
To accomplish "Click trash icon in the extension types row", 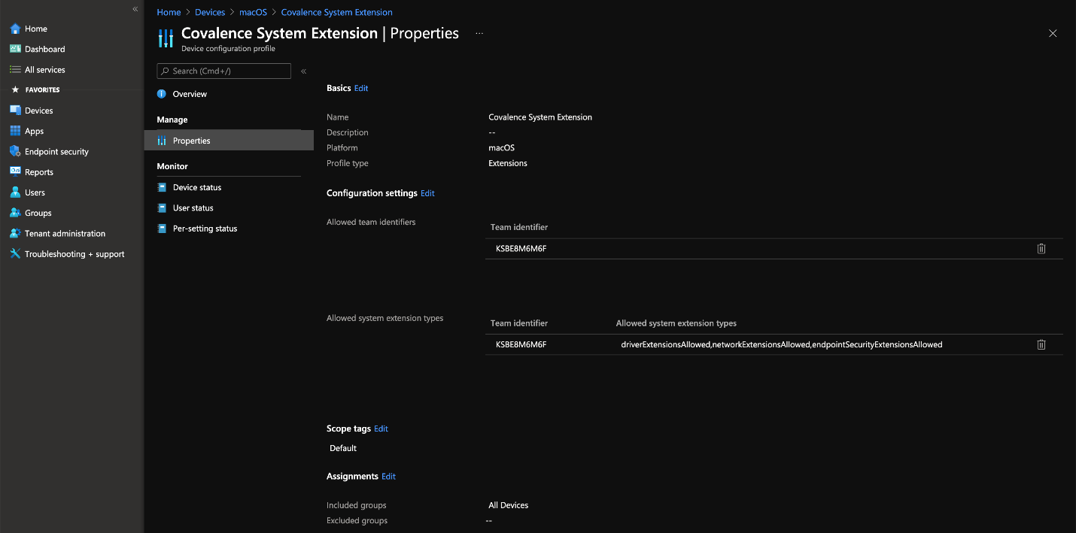I will (x=1041, y=344).
